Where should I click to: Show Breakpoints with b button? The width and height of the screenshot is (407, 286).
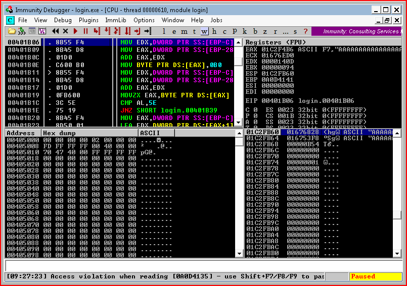click(255, 31)
